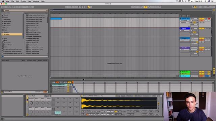Save the Drum Rack preset
Image resolution: width=216 pixels, height=121 pixels.
[51, 96]
